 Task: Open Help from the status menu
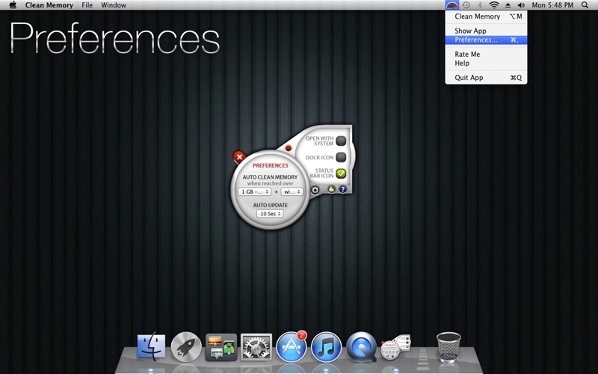(x=487, y=64)
